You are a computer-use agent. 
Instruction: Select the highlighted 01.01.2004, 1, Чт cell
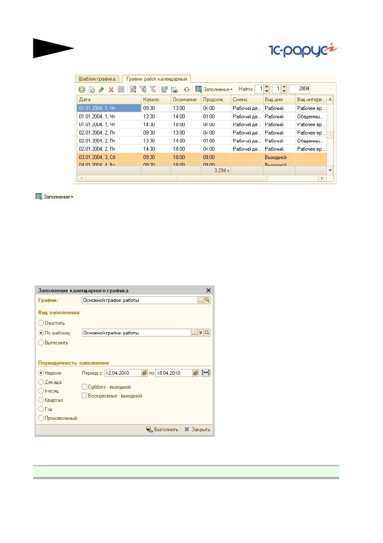point(109,108)
